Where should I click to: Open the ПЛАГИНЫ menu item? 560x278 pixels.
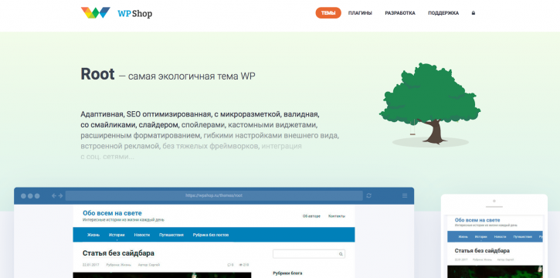tap(360, 13)
